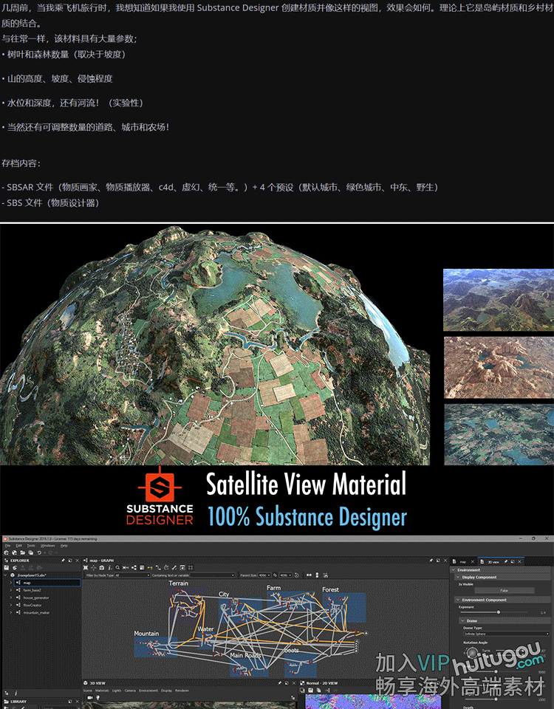Screen dimensions: 554x709
Task: Click the Farm frame label in graph
Action: (273, 588)
